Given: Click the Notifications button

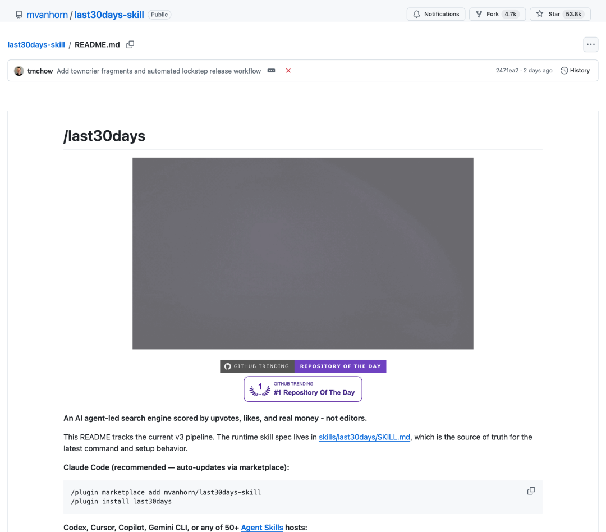Looking at the screenshot, I should point(436,14).
